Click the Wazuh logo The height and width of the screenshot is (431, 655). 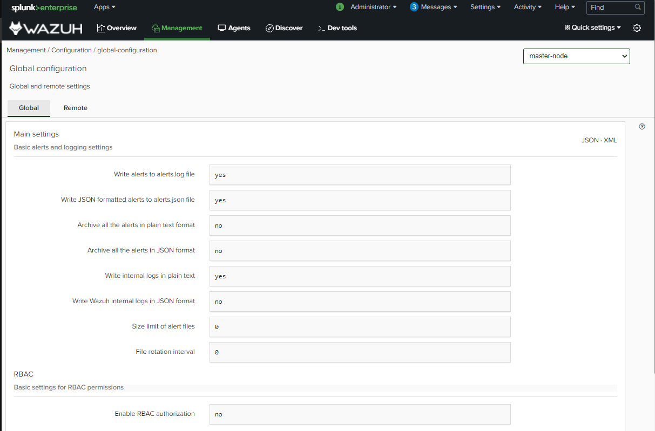[45, 28]
